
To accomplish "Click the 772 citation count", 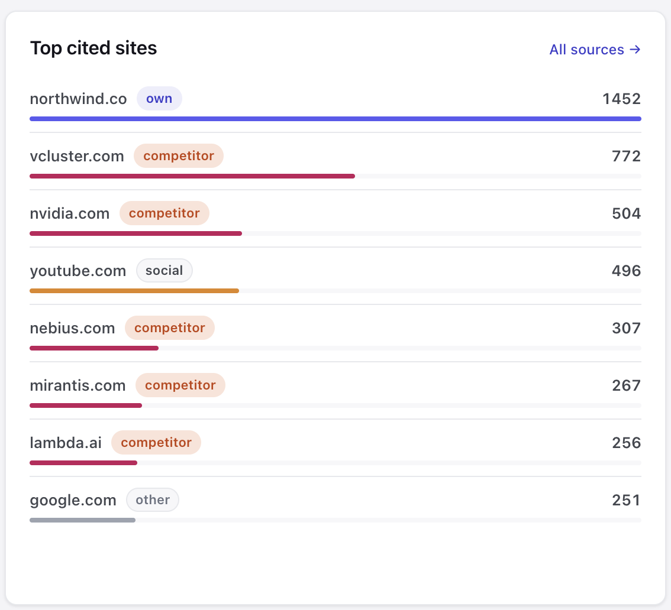I will point(626,157).
